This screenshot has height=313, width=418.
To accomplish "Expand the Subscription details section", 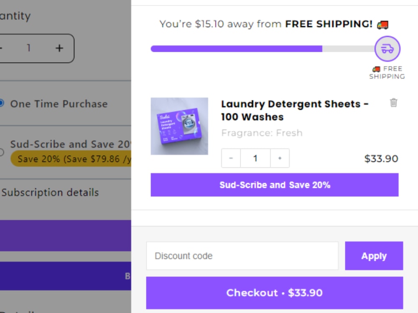I will (51, 192).
